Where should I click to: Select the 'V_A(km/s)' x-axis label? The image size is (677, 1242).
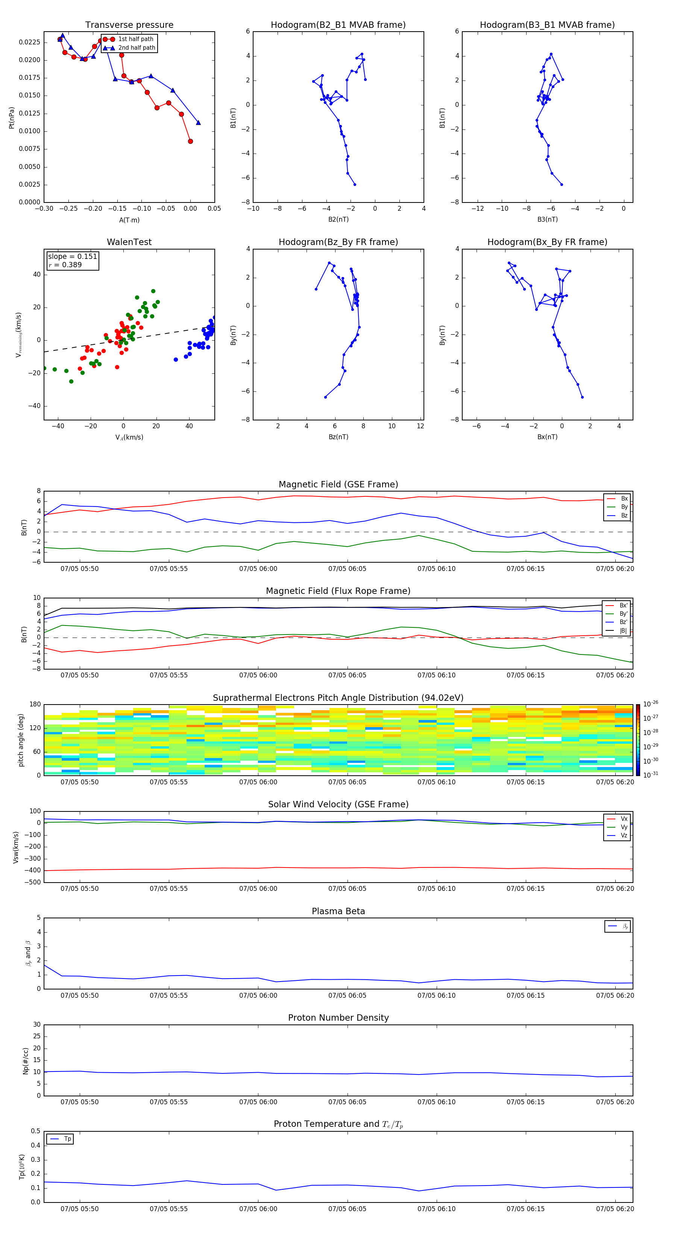point(129,437)
